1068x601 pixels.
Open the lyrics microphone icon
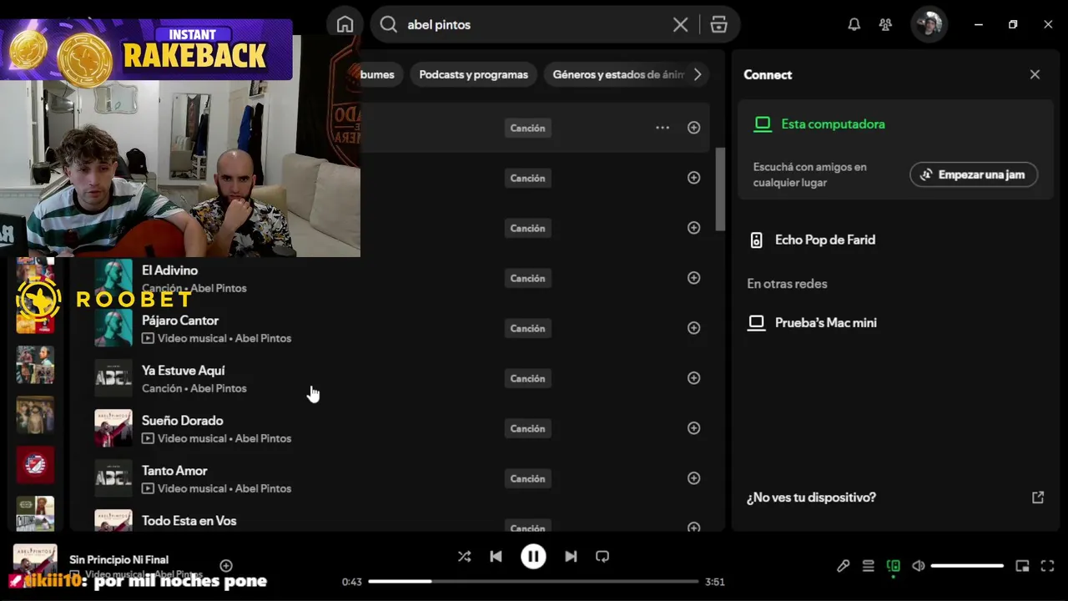(844, 566)
